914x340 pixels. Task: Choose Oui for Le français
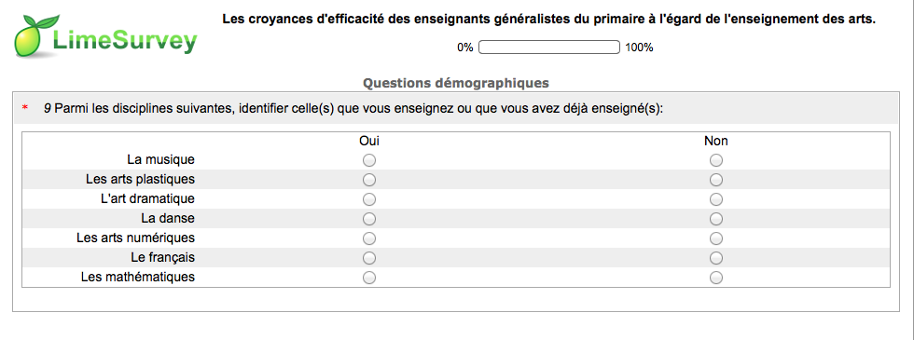(x=369, y=258)
